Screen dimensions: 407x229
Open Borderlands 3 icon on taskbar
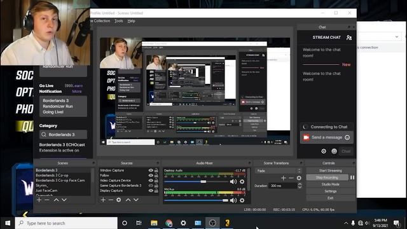228,223
